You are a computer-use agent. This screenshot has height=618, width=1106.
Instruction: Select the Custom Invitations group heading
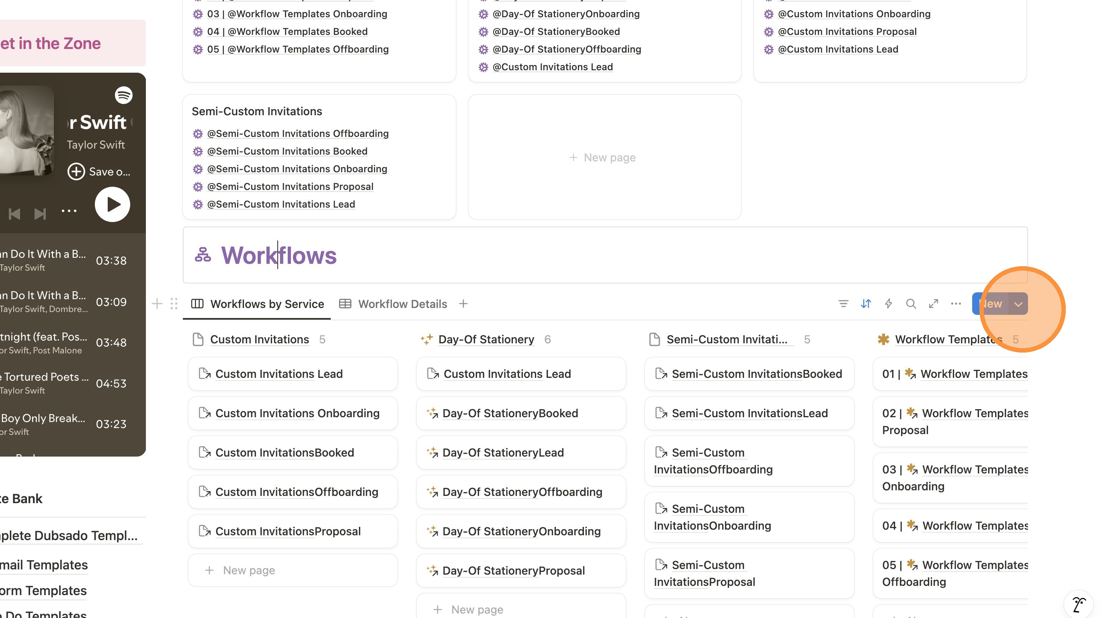click(x=259, y=339)
